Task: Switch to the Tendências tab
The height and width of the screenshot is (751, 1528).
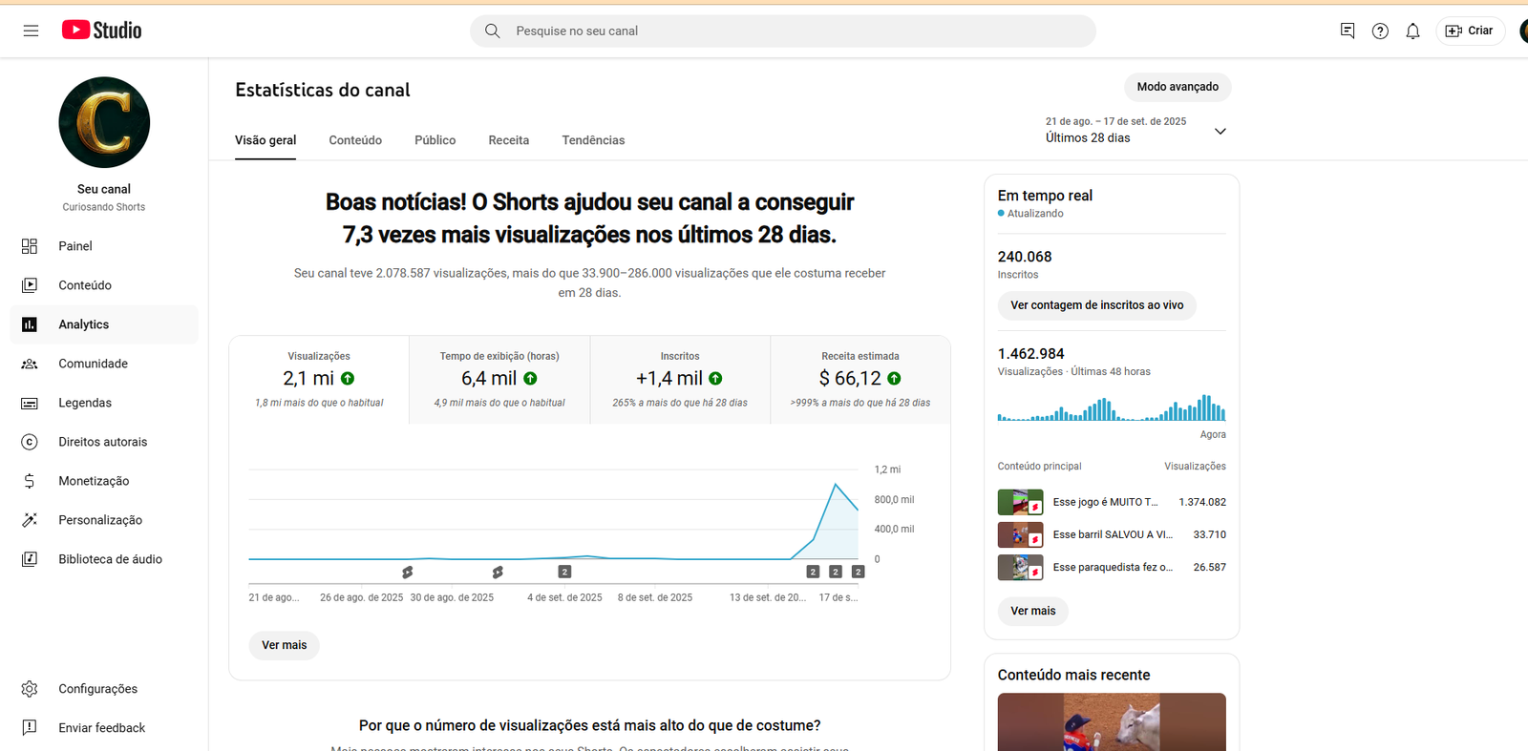Action: tap(593, 140)
